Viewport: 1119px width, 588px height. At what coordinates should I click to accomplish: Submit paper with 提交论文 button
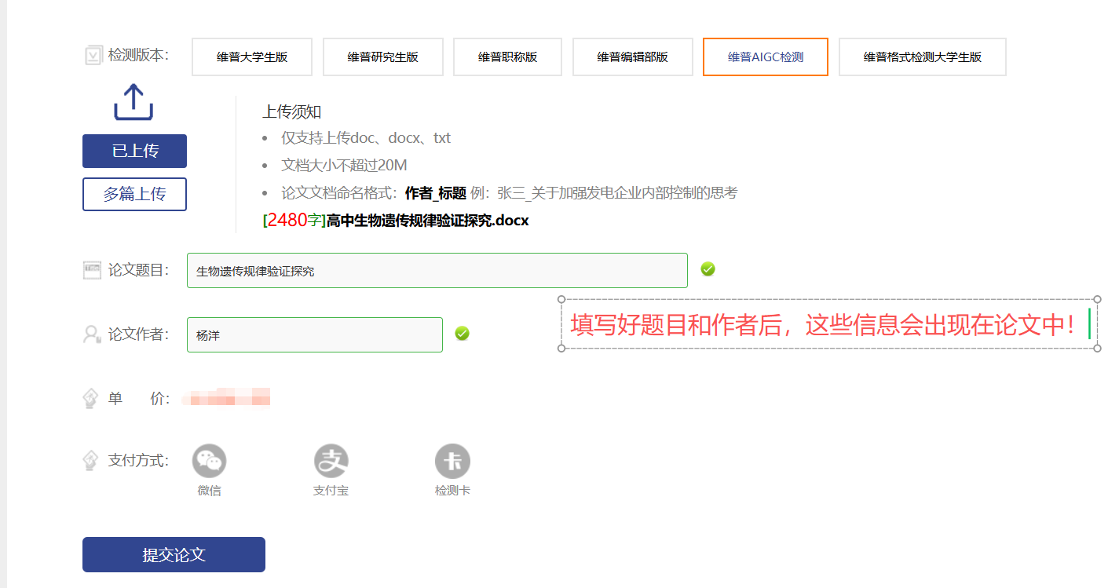click(x=174, y=554)
